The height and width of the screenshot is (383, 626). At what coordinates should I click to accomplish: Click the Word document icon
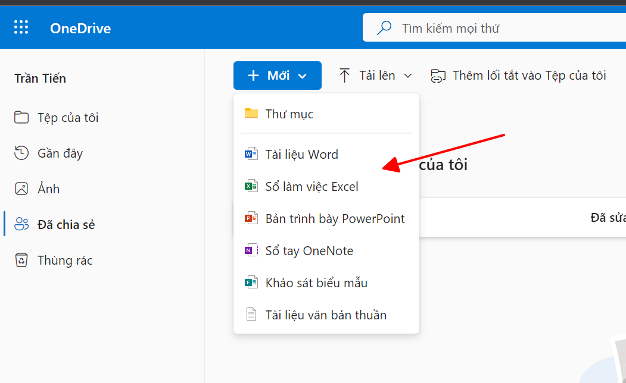[251, 153]
